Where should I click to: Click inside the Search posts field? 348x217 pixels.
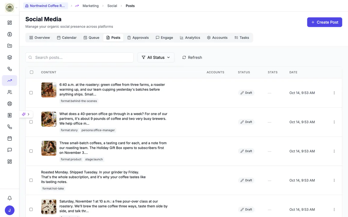(x=79, y=57)
